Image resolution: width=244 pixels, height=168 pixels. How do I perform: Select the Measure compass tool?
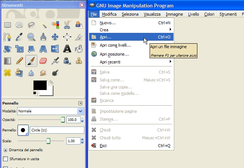pyautogui.click(x=43, y=37)
